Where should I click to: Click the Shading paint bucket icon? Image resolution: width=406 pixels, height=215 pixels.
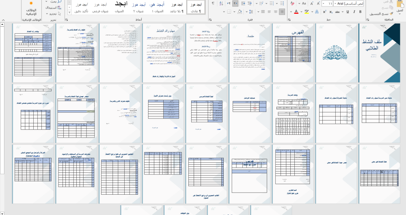pyautogui.click(x=240, y=12)
